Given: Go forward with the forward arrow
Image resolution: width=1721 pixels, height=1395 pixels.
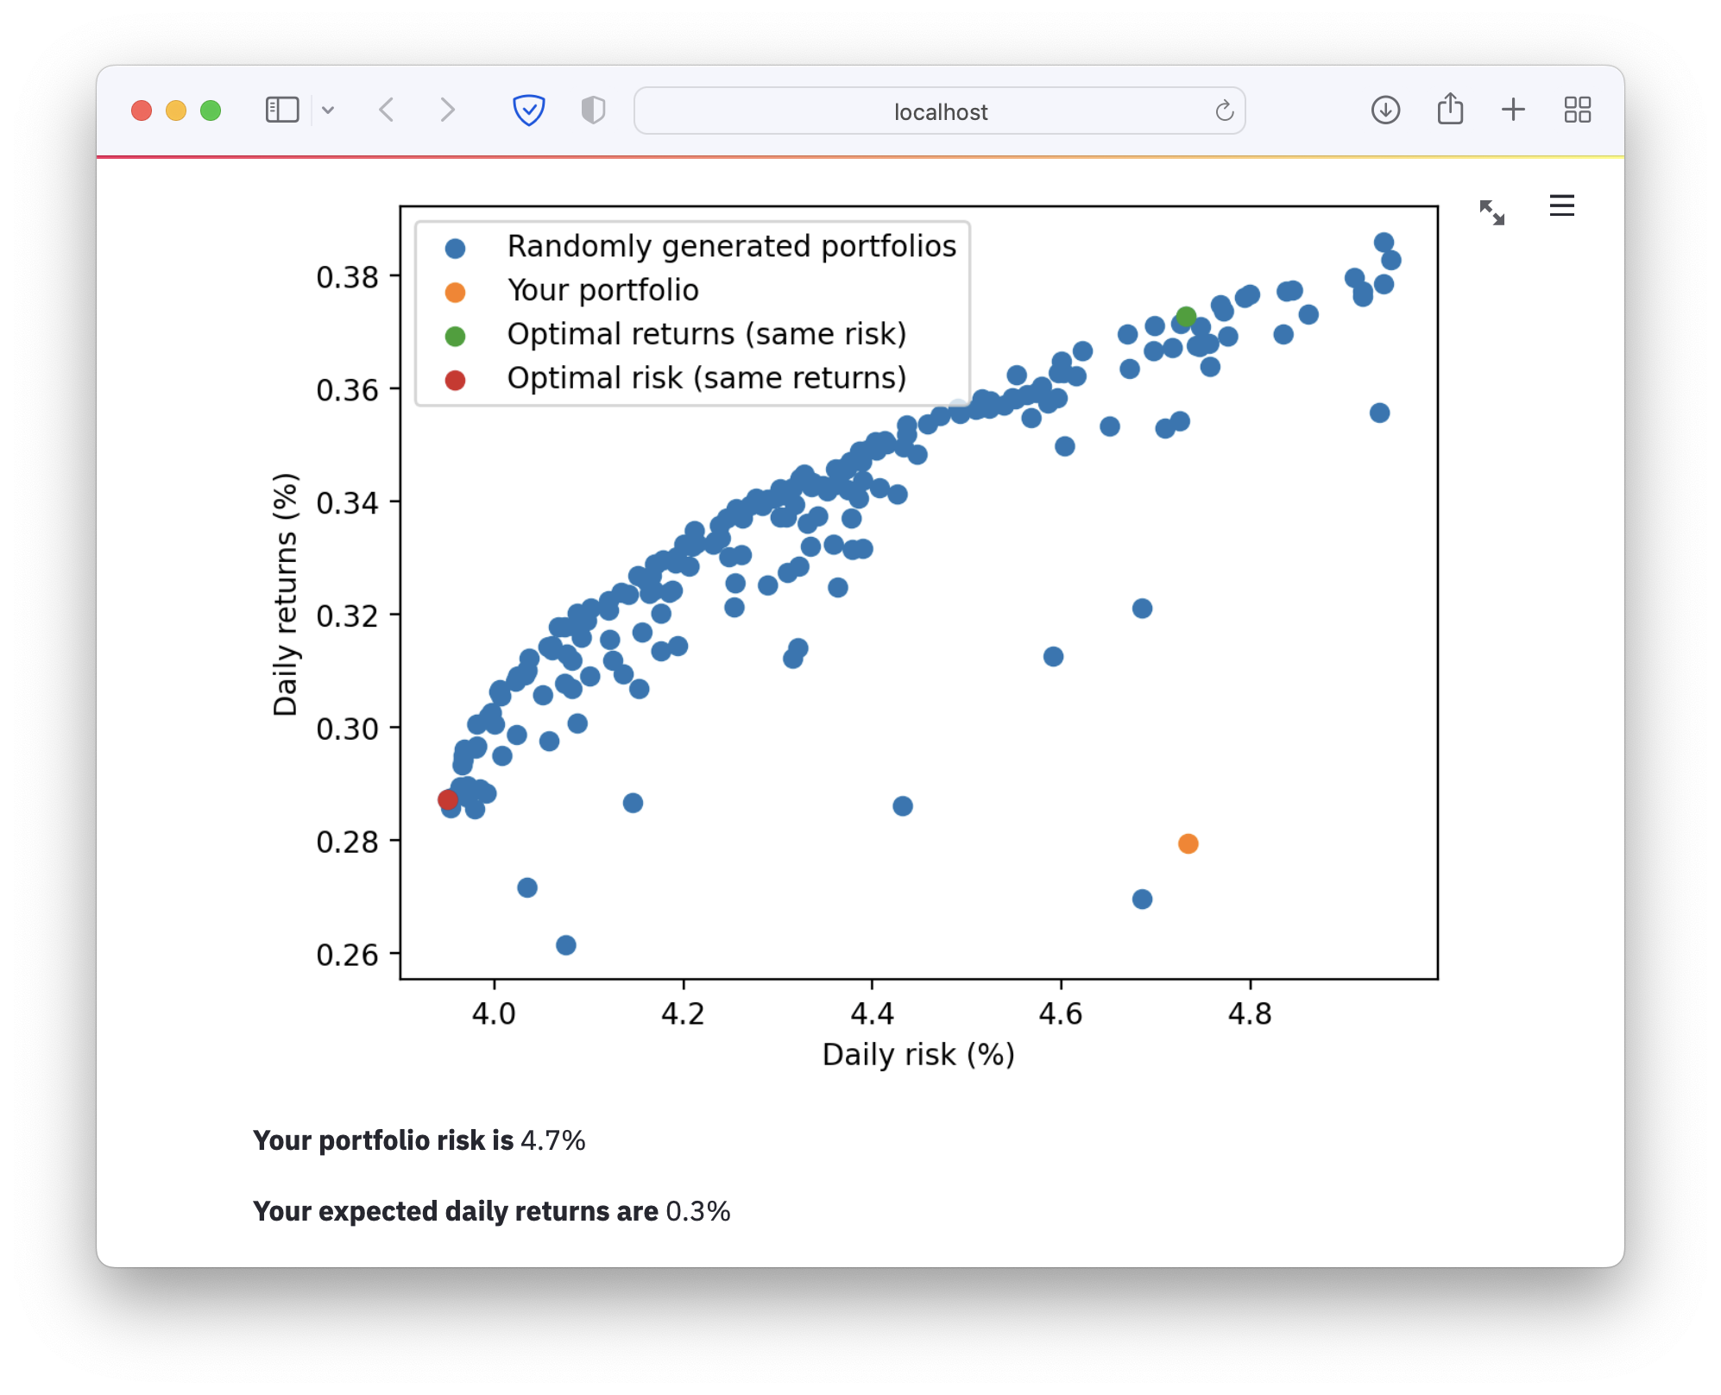Looking at the screenshot, I should [x=447, y=110].
